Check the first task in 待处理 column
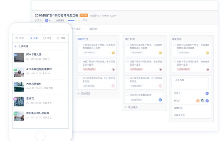221x141 pixels. (x=80, y=45)
